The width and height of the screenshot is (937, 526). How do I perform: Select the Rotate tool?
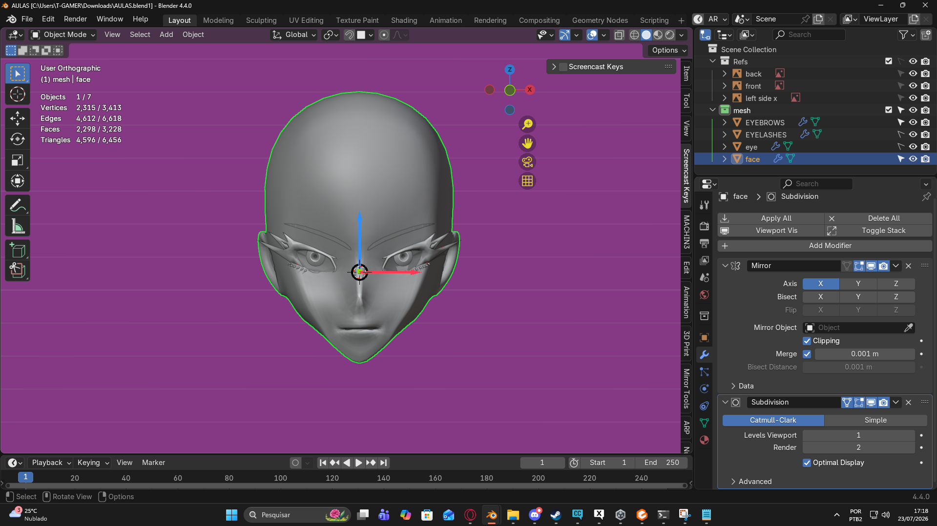tap(18, 139)
